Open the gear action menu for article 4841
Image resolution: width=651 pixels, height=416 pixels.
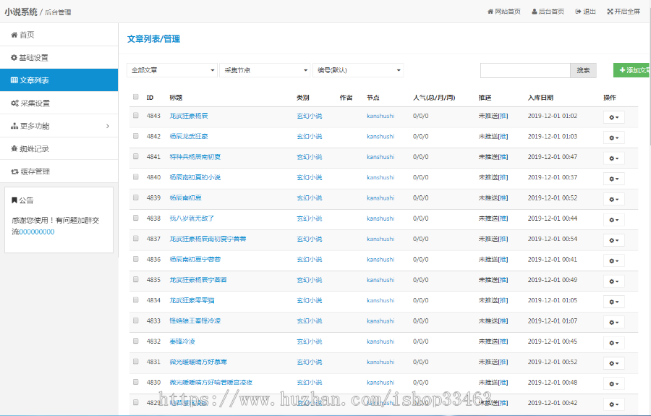613,158
